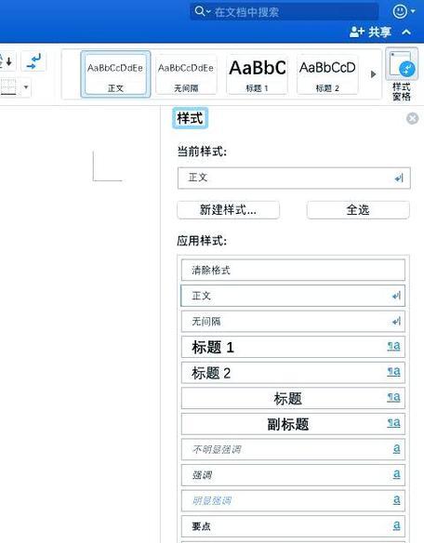424x543 pixels.
Task: Collapse the ribbon with the up chevron
Action: coord(406,33)
